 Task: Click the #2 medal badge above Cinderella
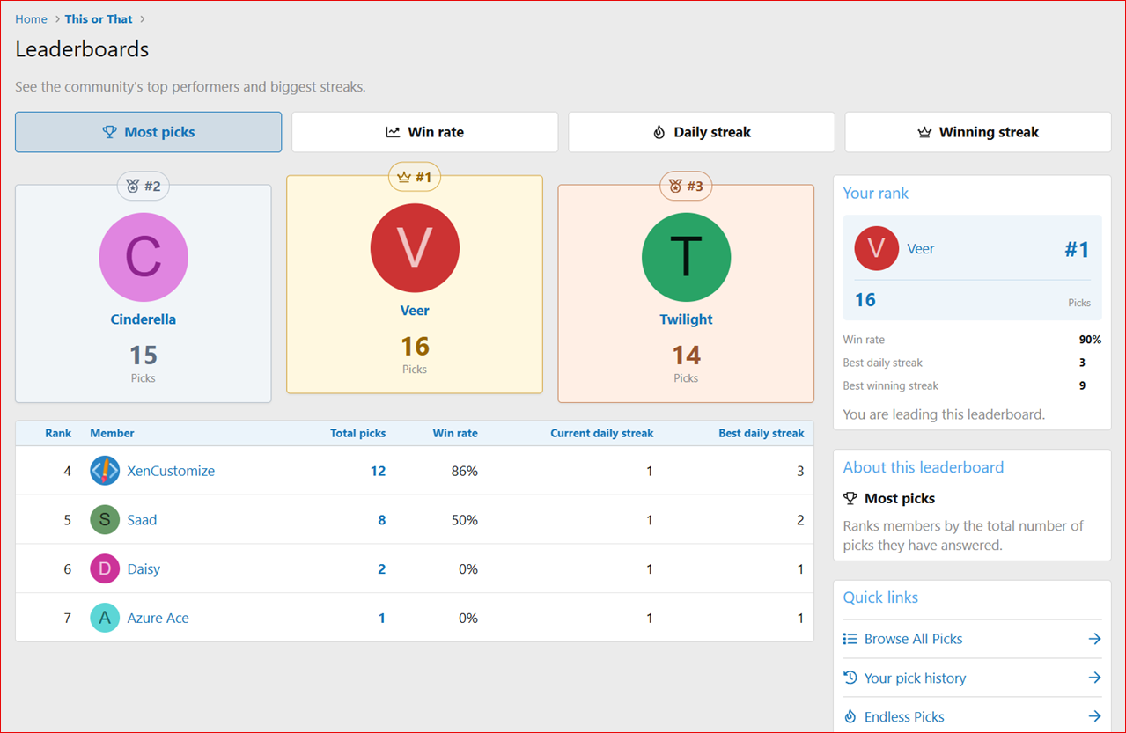144,186
